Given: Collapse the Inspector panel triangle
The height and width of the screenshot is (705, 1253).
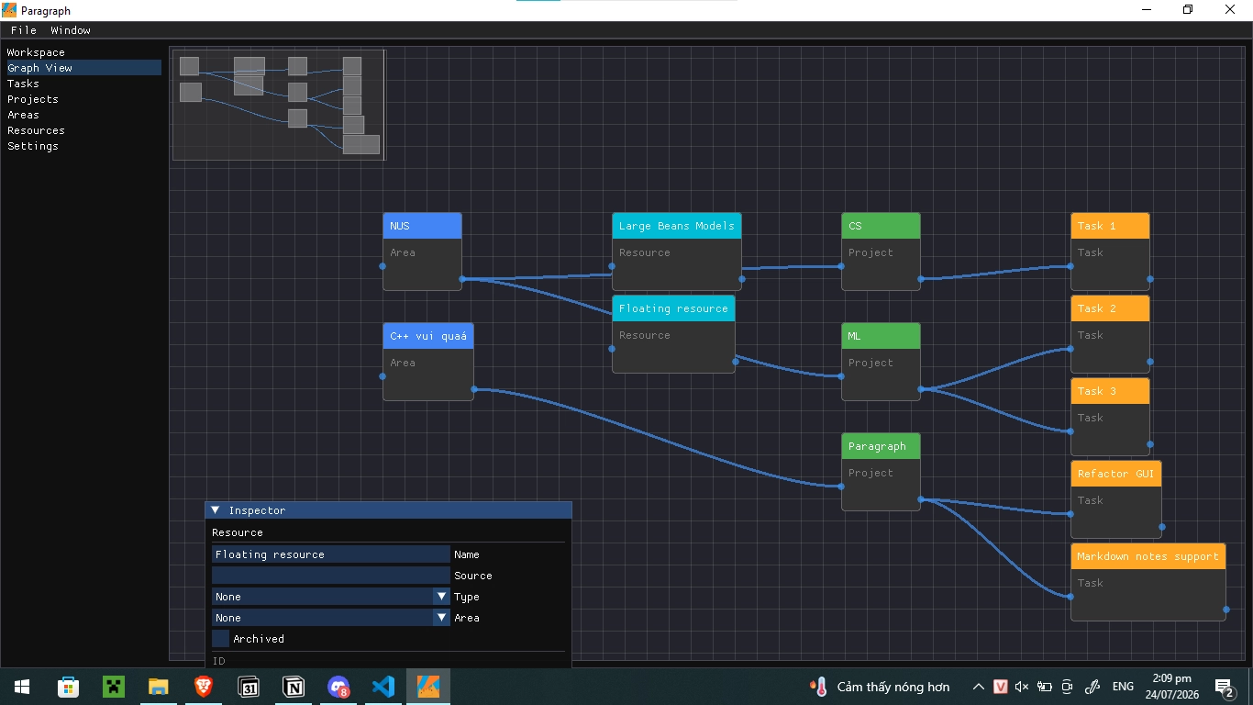Looking at the screenshot, I should click(216, 510).
